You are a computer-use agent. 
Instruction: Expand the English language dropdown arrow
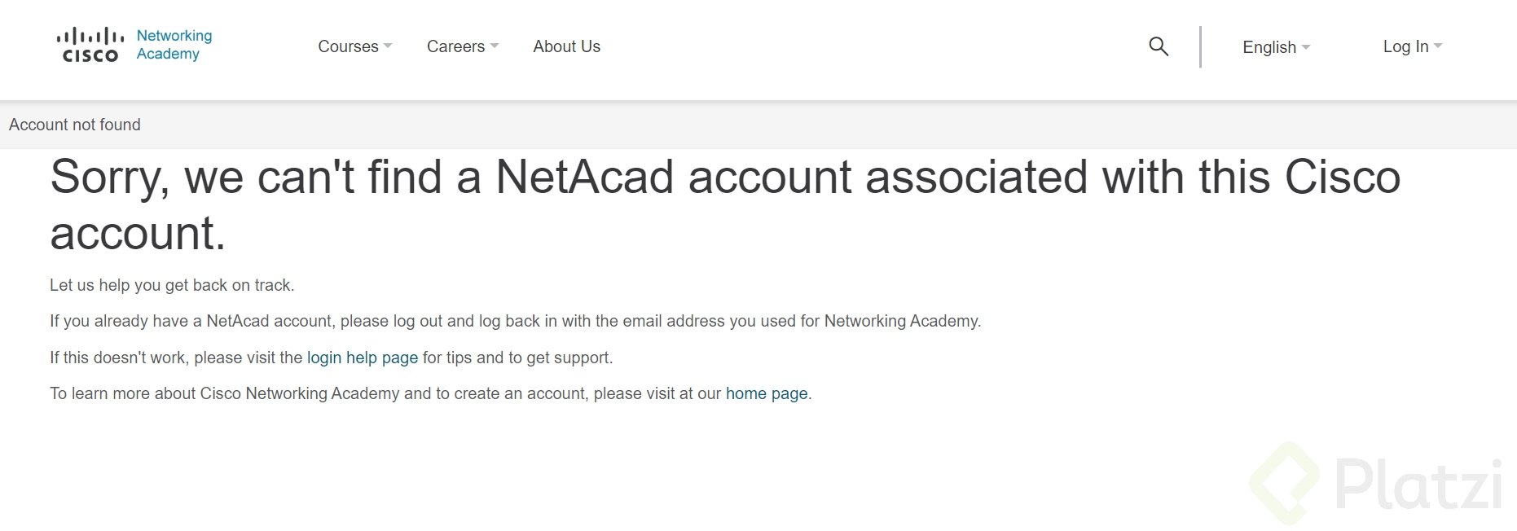(1306, 47)
